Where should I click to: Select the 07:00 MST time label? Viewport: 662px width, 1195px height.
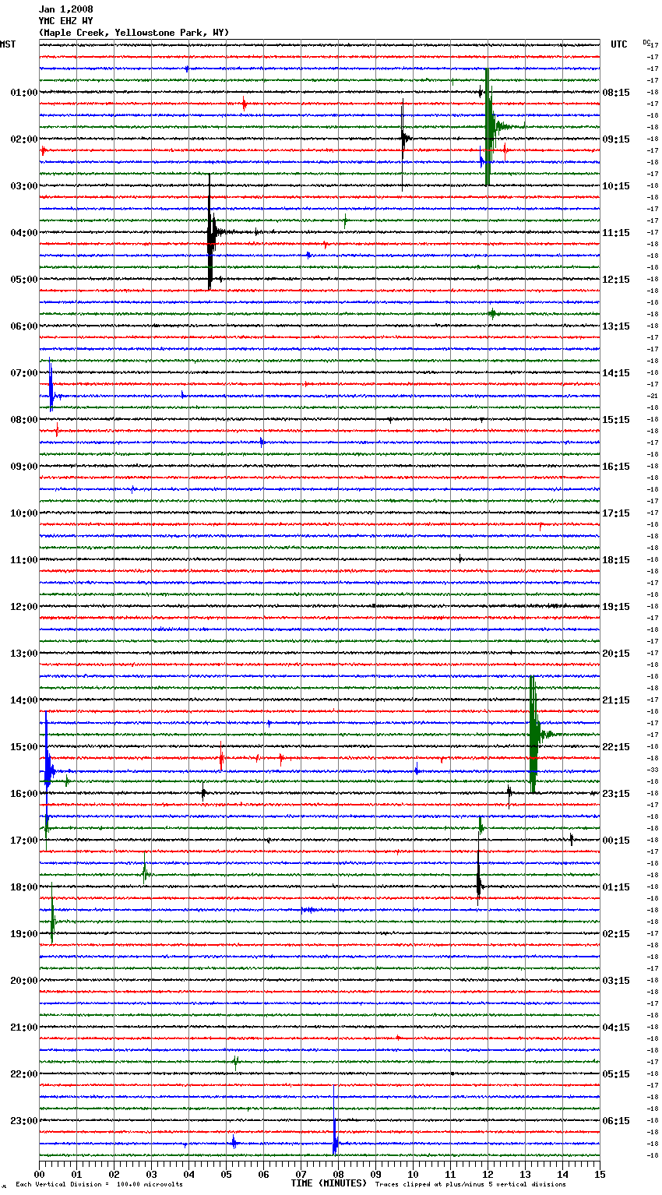24,373
